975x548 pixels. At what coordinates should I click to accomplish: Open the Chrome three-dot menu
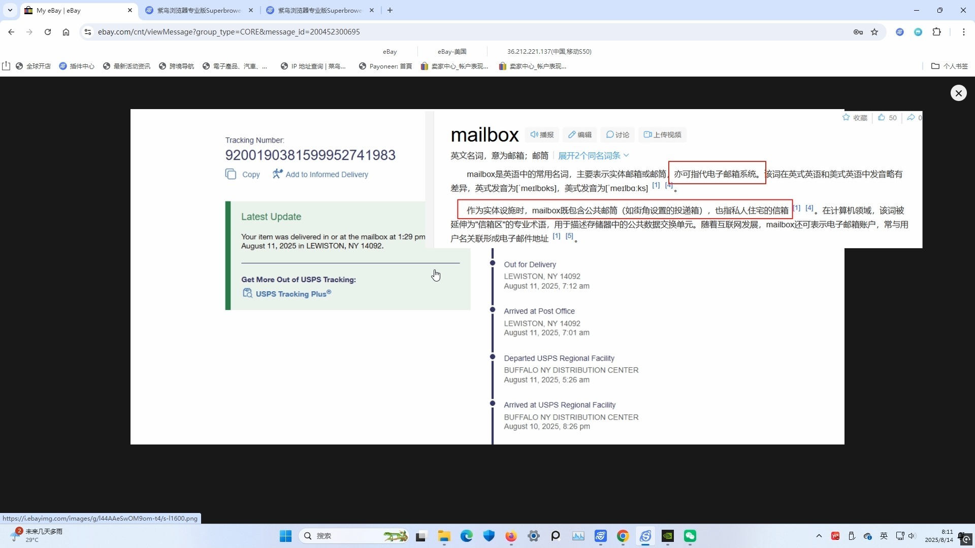[964, 32]
